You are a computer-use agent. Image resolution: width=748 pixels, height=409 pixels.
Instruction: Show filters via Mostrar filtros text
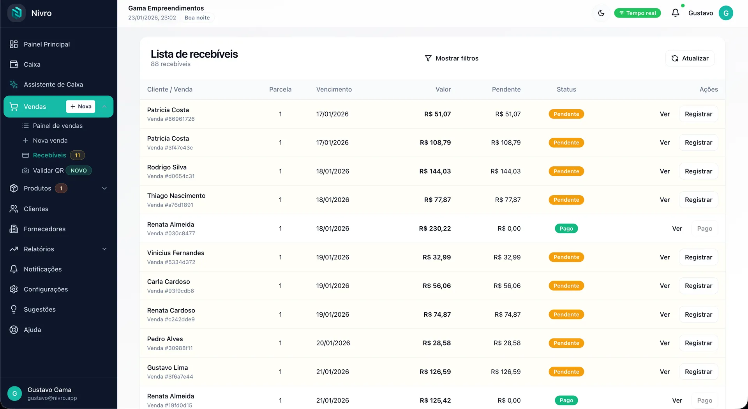click(457, 58)
